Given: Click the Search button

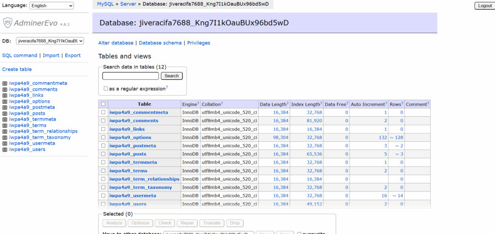Looking at the screenshot, I should tap(172, 76).
